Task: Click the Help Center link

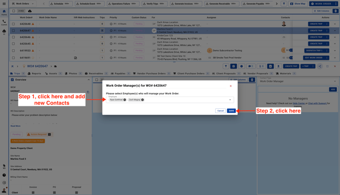Action: pyautogui.click(x=299, y=103)
